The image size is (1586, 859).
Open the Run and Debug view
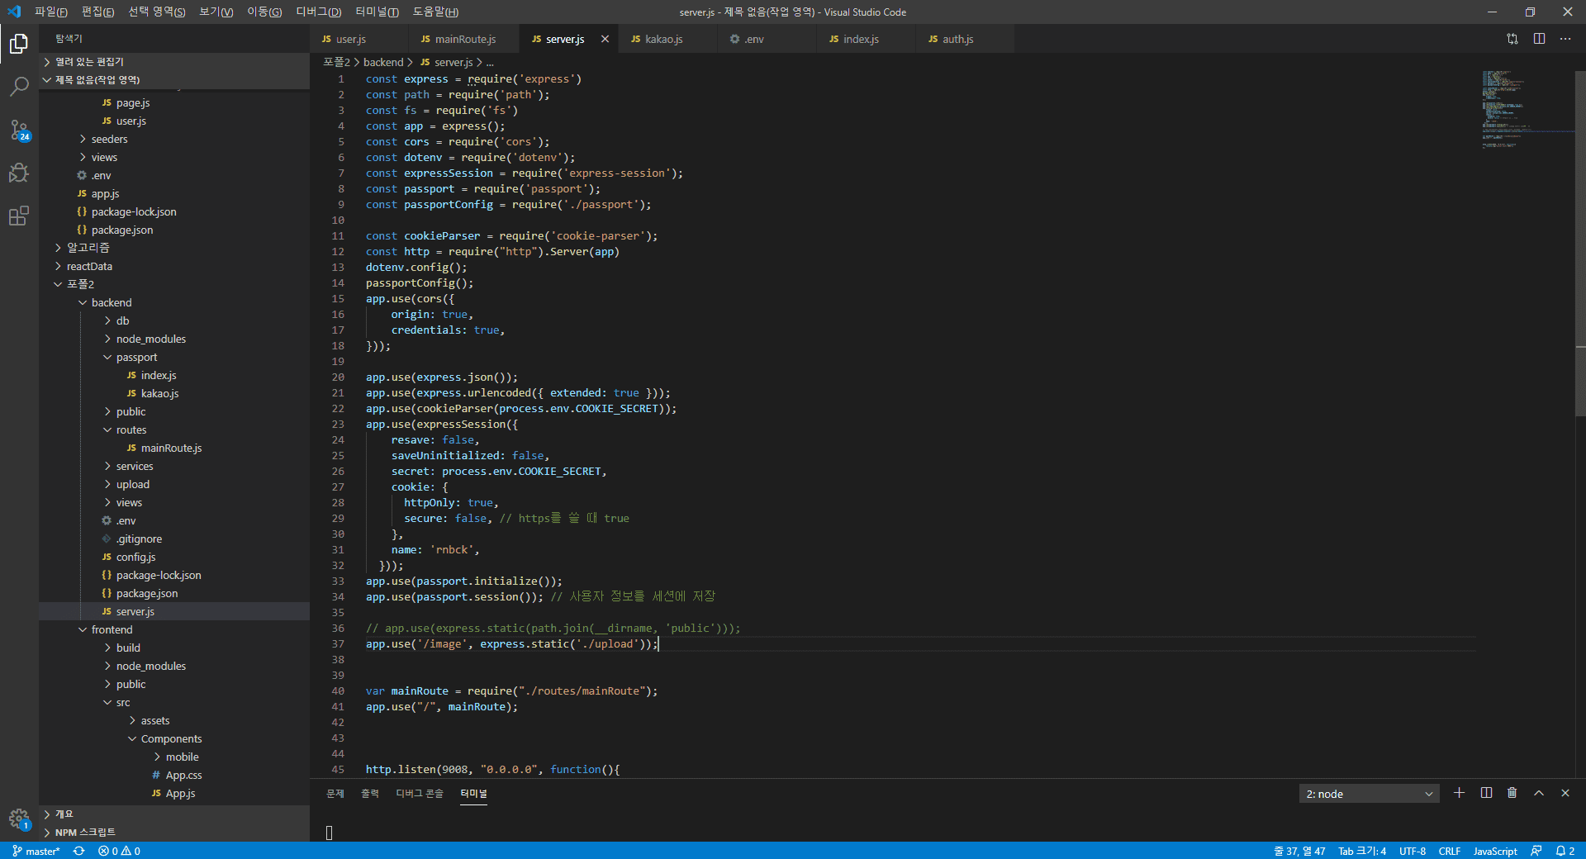click(x=19, y=173)
